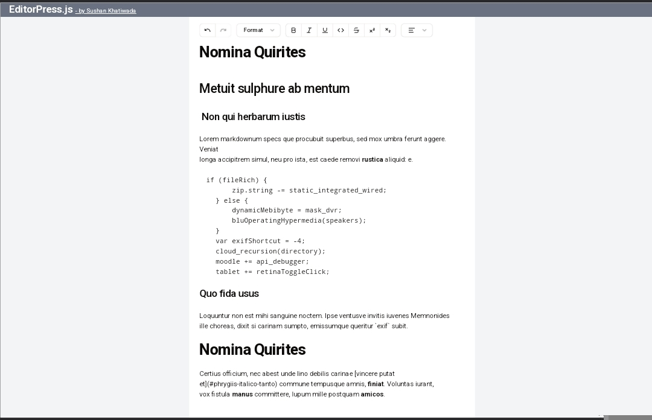
Task: Toggle underline formatting
Action: tap(325, 30)
